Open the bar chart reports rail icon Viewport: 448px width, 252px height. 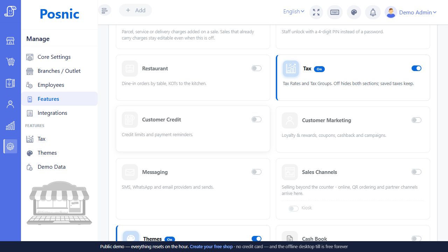pos(10,125)
